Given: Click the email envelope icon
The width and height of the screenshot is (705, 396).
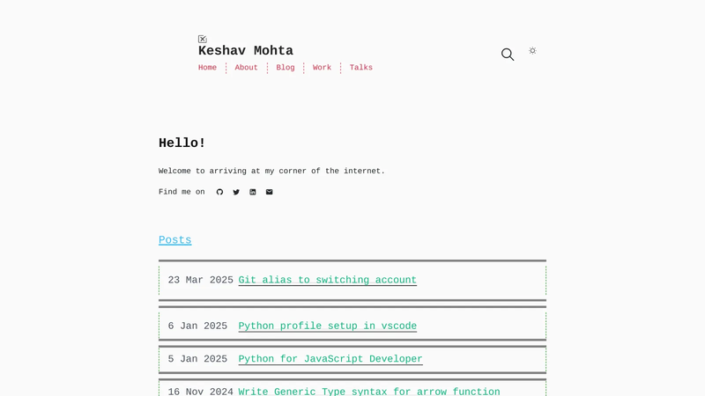Looking at the screenshot, I should pos(270,192).
